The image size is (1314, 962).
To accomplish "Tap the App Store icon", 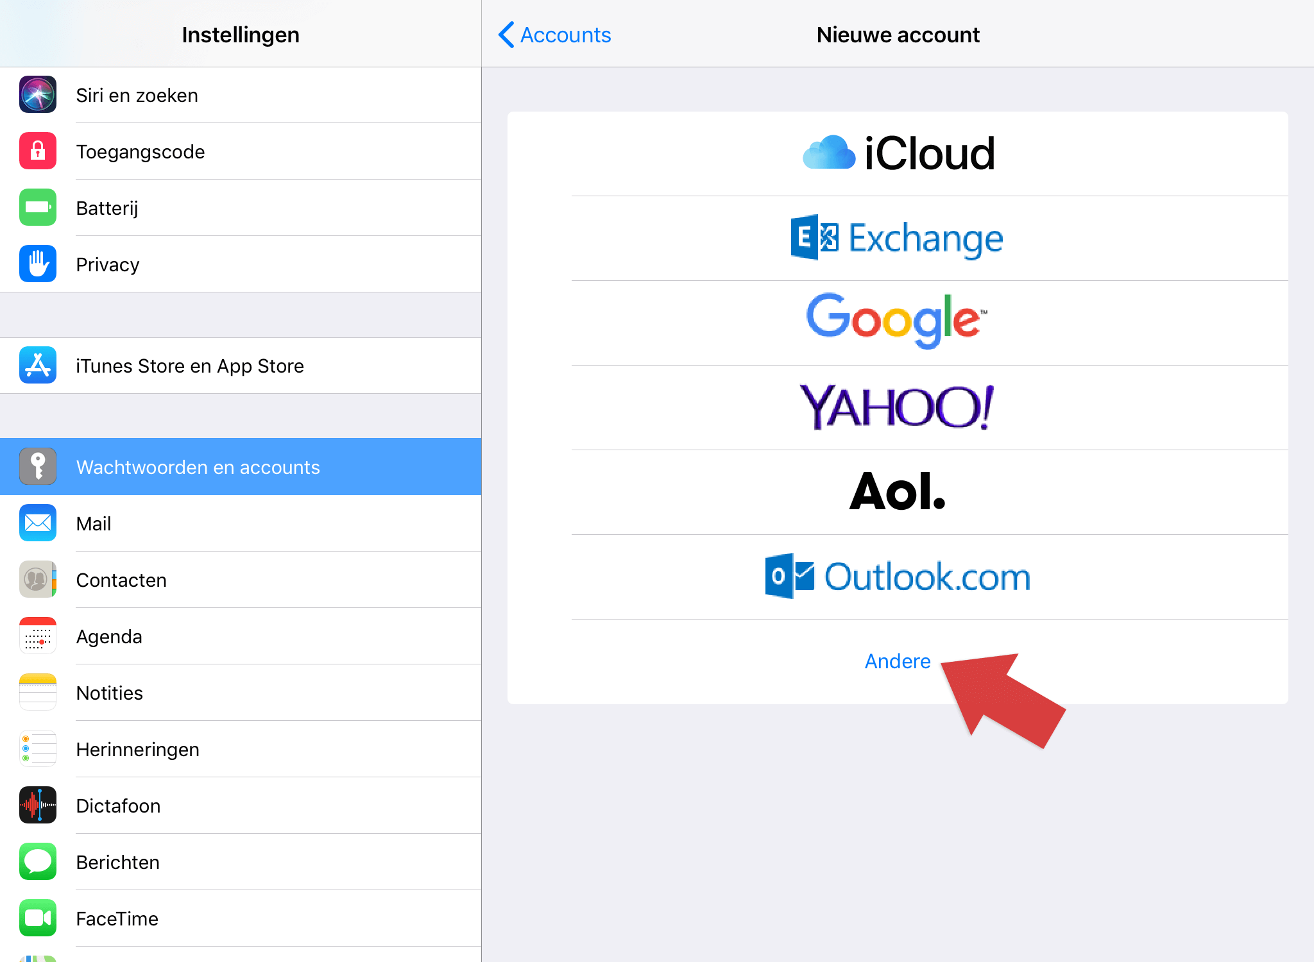I will click(x=38, y=366).
